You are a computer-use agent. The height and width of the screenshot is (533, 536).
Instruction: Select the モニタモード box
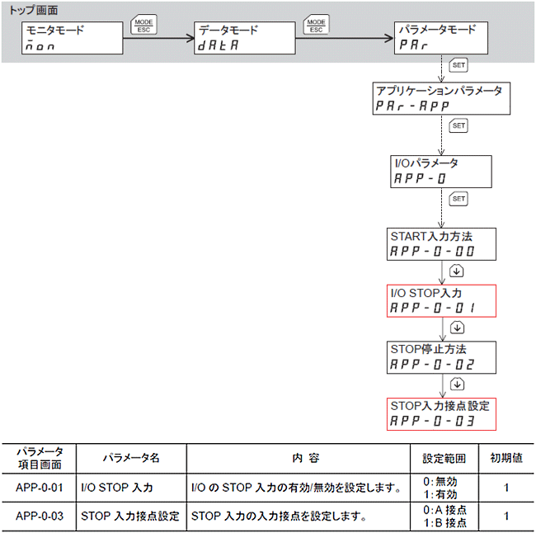click(x=72, y=38)
